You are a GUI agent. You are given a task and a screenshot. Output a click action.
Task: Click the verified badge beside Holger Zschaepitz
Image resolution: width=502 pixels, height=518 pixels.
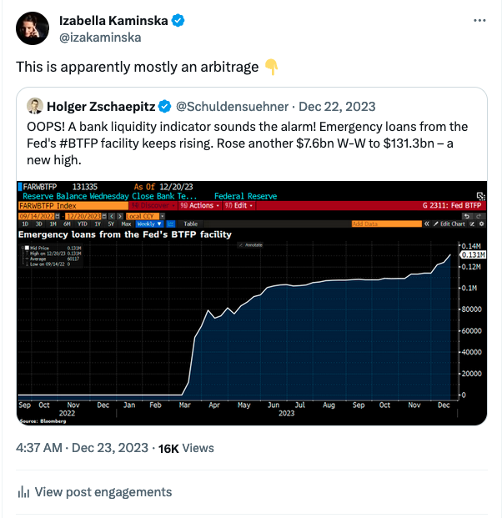164,107
